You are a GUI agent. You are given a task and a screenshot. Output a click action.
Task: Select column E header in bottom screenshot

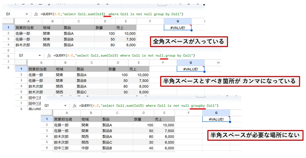[164, 113]
